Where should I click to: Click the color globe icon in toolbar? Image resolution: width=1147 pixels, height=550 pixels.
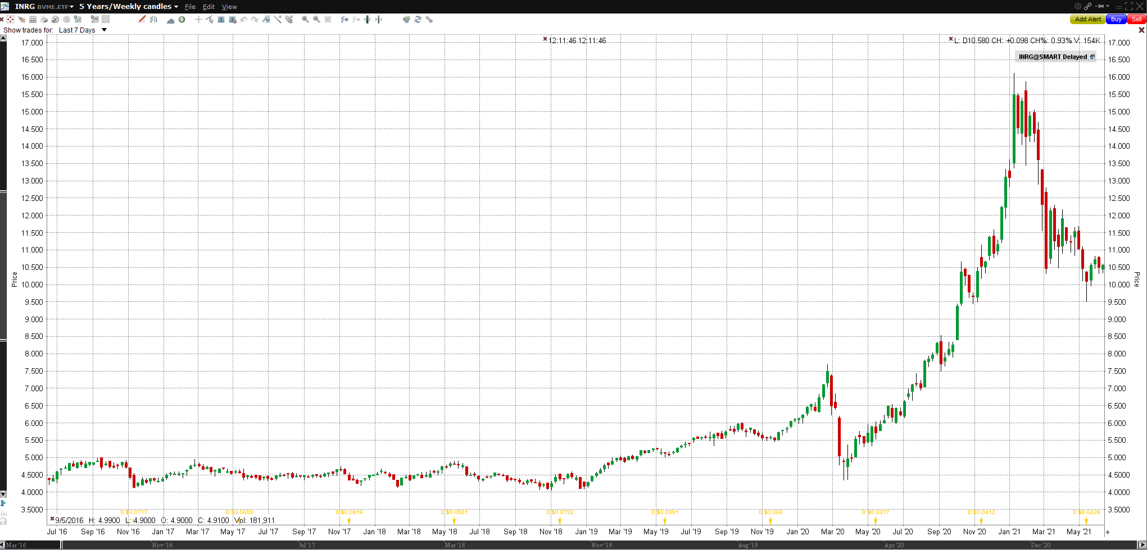pos(406,19)
